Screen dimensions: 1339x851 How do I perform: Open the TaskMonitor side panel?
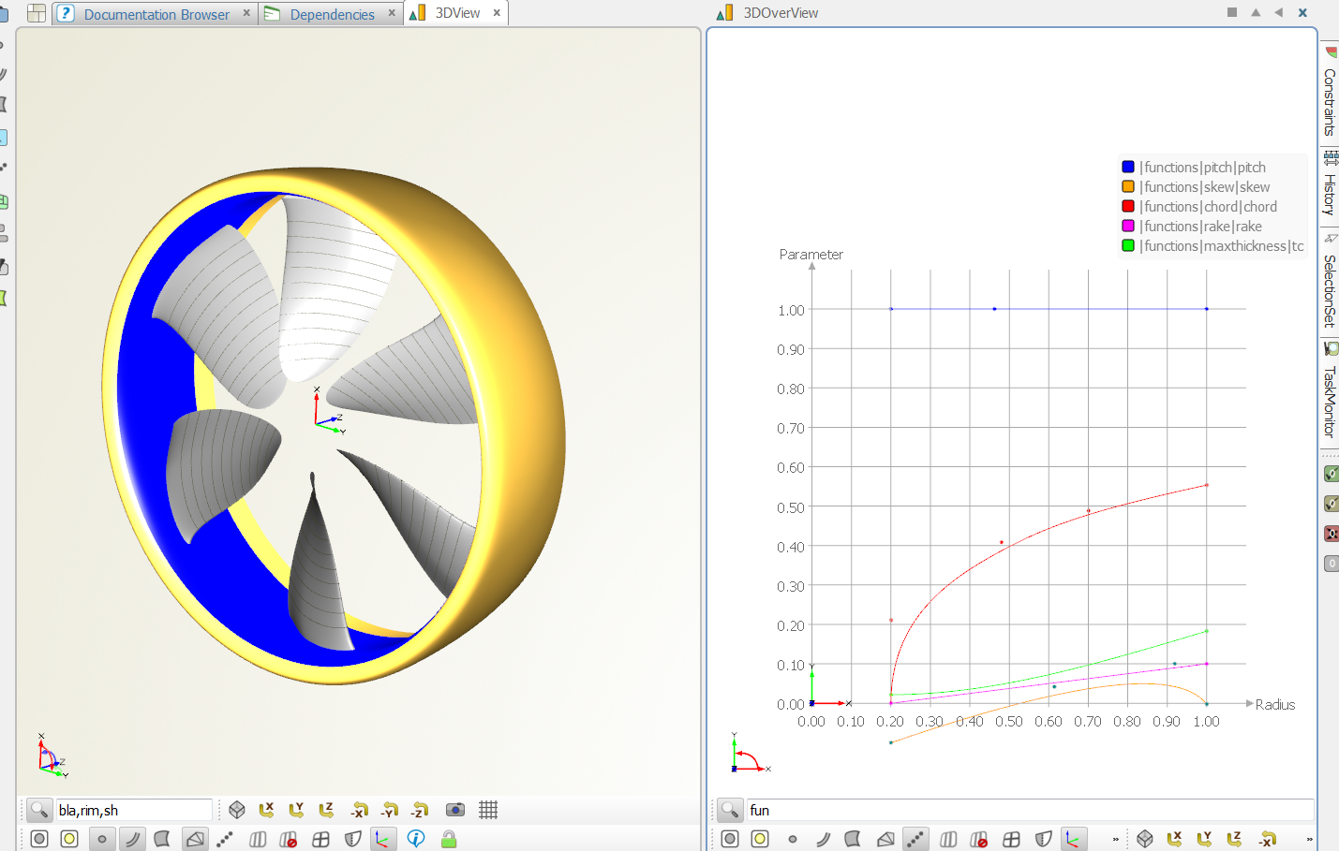[1330, 391]
